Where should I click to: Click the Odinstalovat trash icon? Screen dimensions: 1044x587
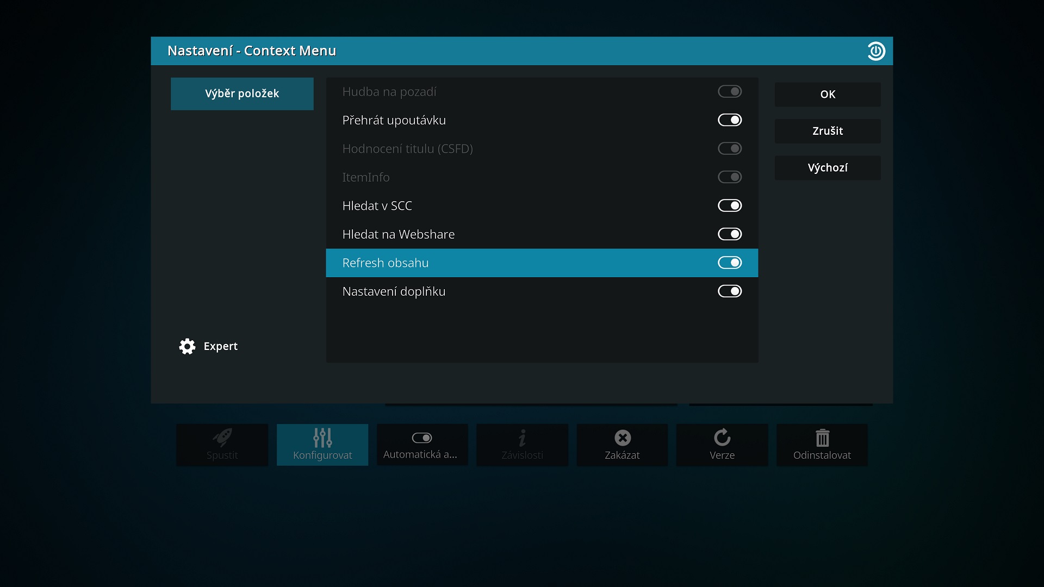pyautogui.click(x=822, y=438)
